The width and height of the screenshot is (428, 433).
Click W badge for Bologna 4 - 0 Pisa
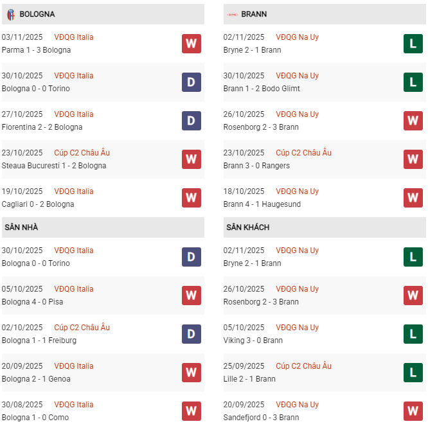pyautogui.click(x=191, y=296)
